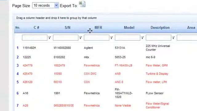Select 'Flow meter, LPH' description
This screenshot has height=111, width=197.
pyautogui.click(x=156, y=82)
